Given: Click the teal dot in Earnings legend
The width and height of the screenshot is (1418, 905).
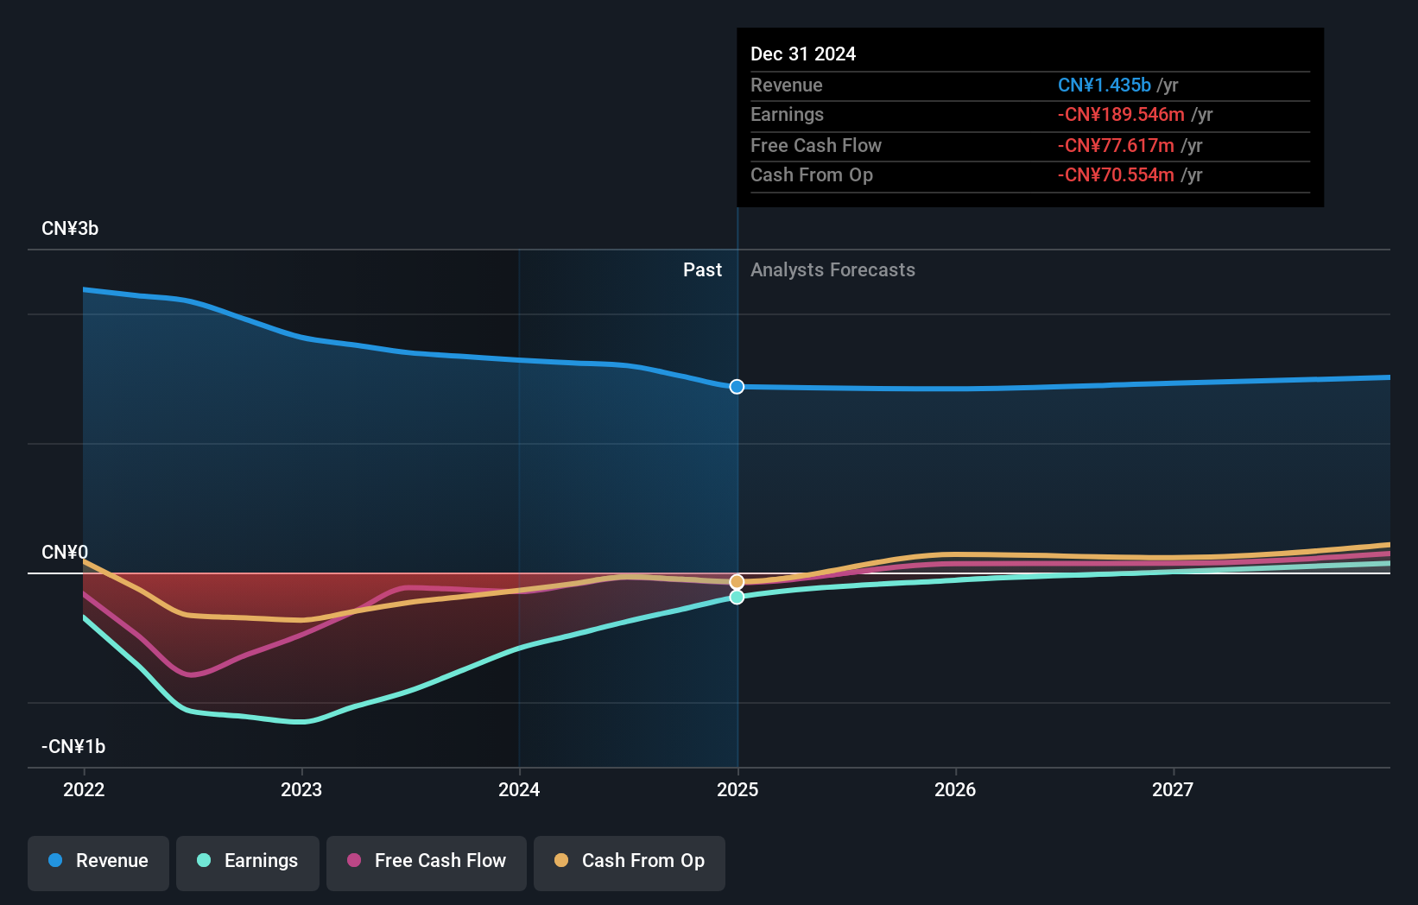Looking at the screenshot, I should pyautogui.click(x=204, y=860).
